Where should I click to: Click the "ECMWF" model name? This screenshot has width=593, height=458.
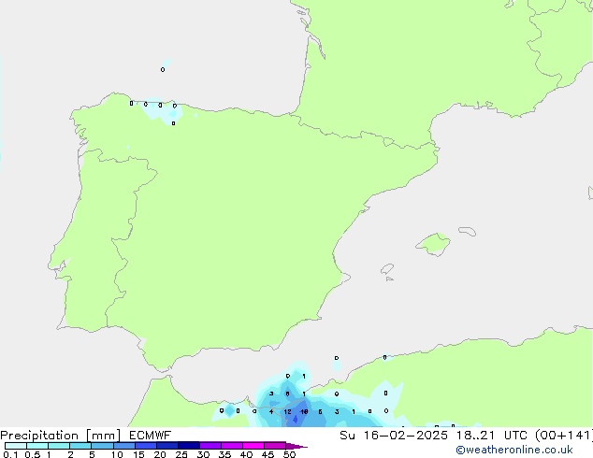[x=151, y=436]
